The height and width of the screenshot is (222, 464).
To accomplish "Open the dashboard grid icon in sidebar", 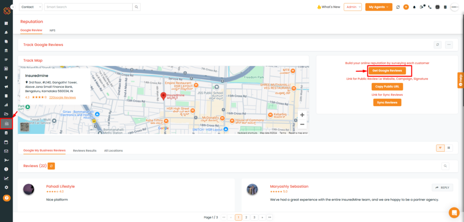I will pos(6,24).
